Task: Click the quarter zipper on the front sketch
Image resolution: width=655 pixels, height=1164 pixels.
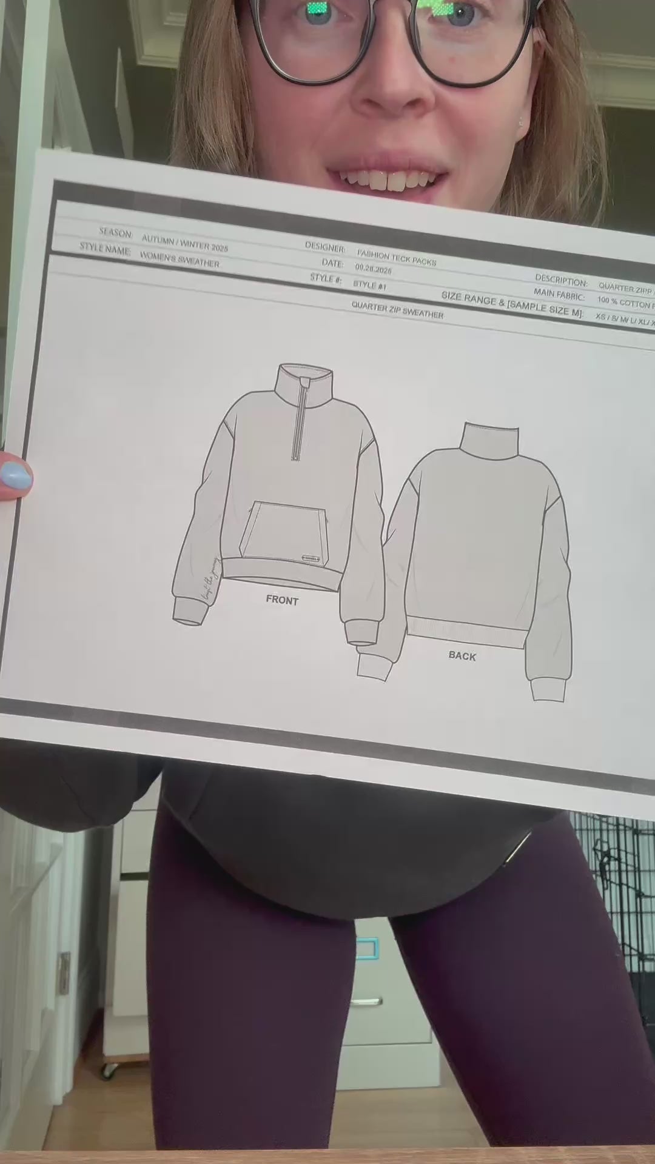Action: [x=297, y=424]
